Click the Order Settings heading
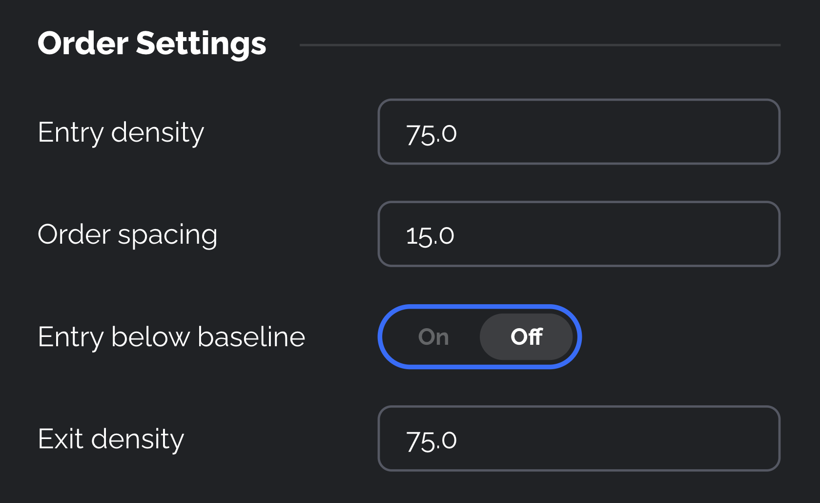The width and height of the screenshot is (820, 503). coord(152,43)
